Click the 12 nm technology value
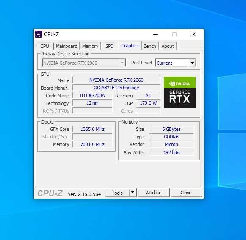 92,103
